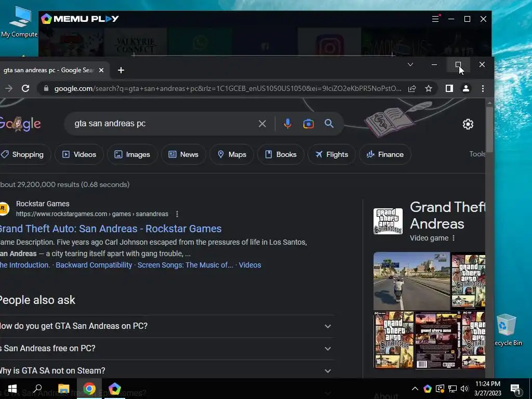The image size is (532, 399).
Task: Open gameplay street screenshot thumbnail
Action: (411, 281)
